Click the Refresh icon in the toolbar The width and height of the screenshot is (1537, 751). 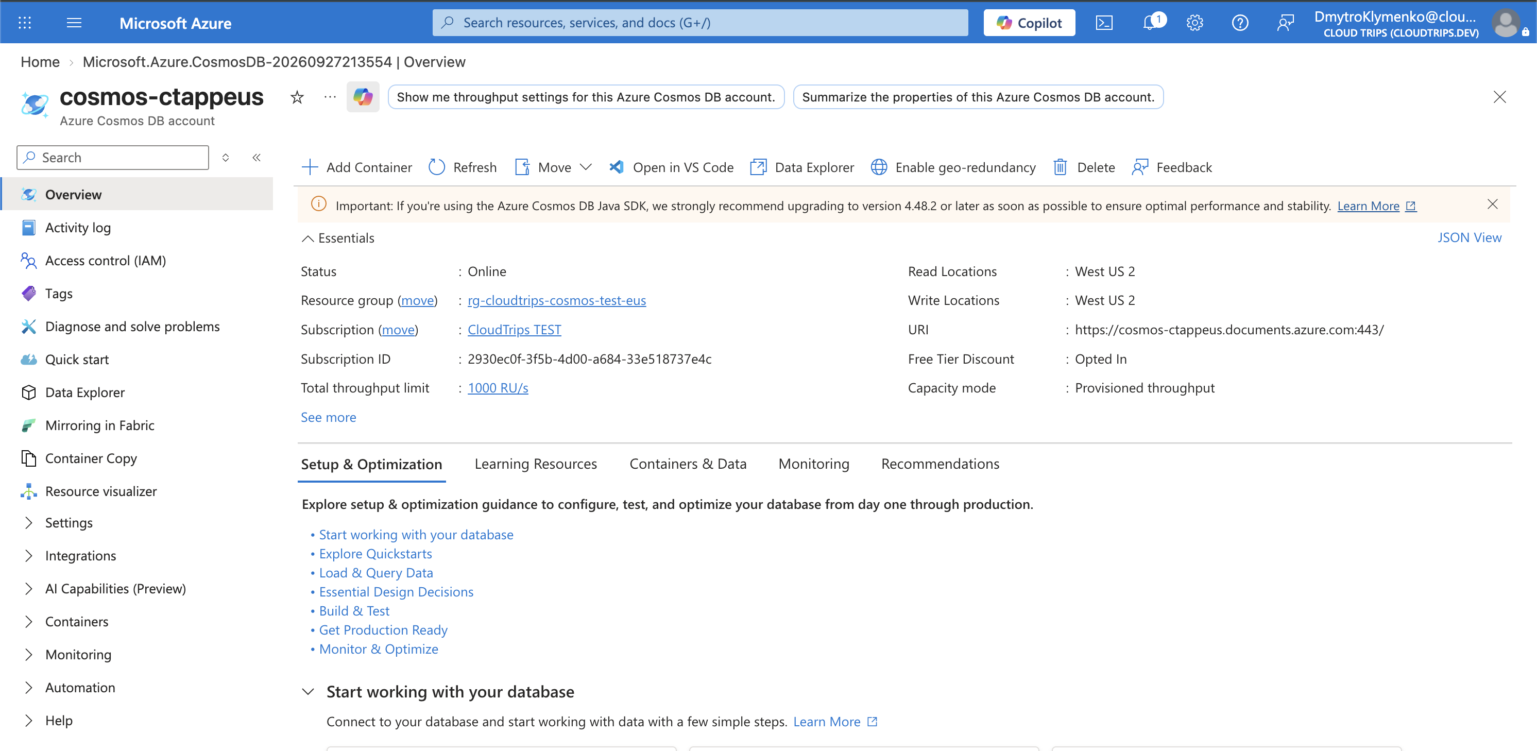pyautogui.click(x=437, y=167)
